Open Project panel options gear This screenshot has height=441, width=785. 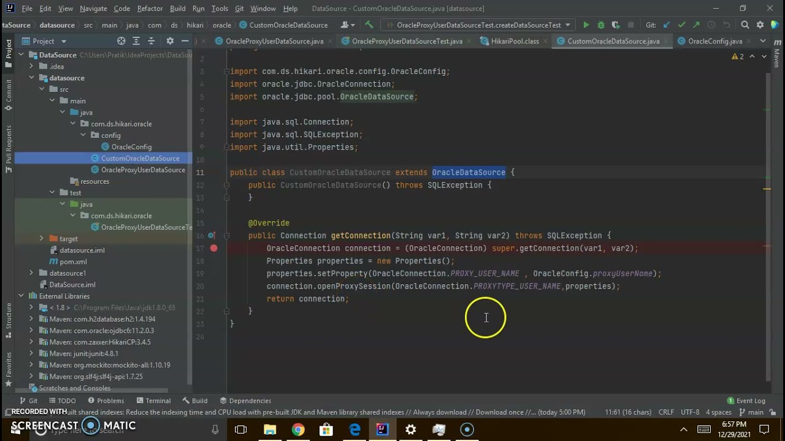(x=170, y=41)
